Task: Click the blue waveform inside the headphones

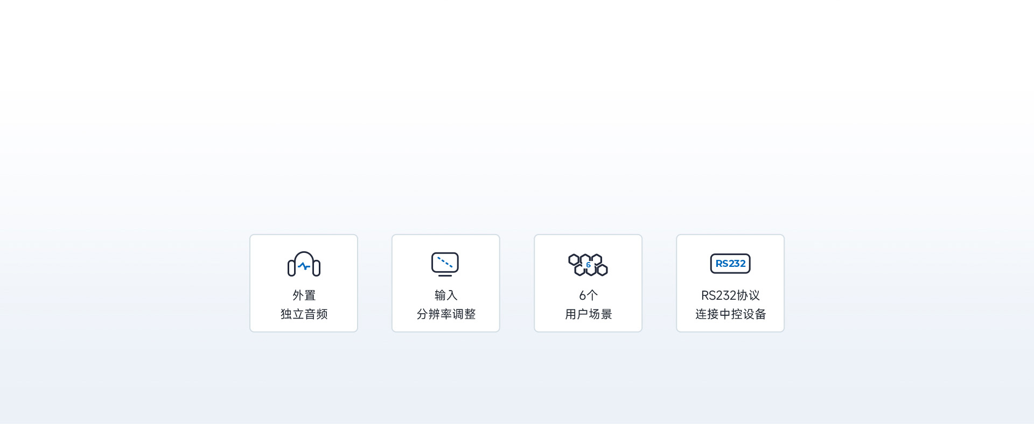Action: click(304, 266)
